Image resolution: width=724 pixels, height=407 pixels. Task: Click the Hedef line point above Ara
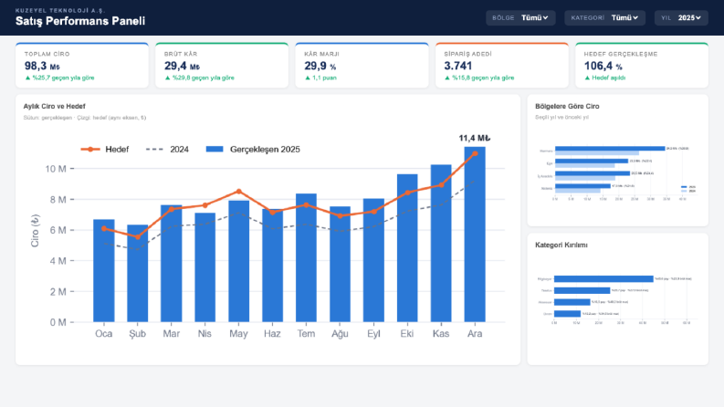(x=475, y=153)
